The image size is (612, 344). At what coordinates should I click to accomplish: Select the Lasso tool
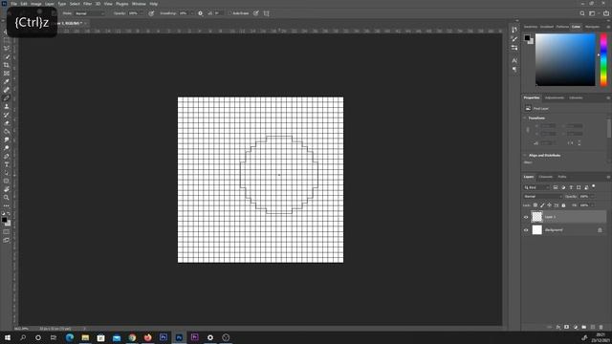click(x=7, y=49)
